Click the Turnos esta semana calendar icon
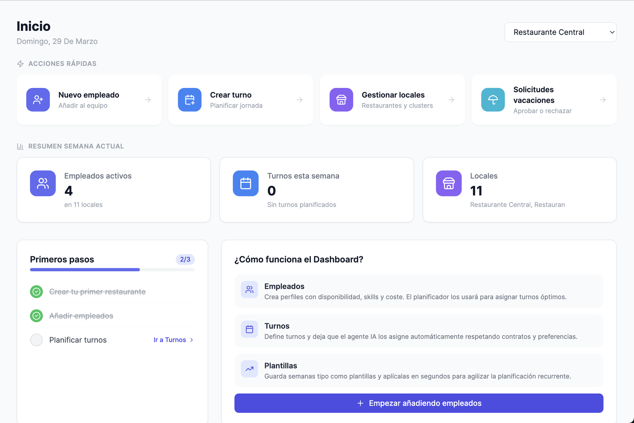This screenshot has height=423, width=634. click(245, 183)
